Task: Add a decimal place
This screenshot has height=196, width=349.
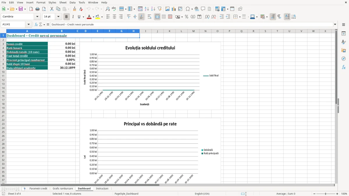Action: 207,17
